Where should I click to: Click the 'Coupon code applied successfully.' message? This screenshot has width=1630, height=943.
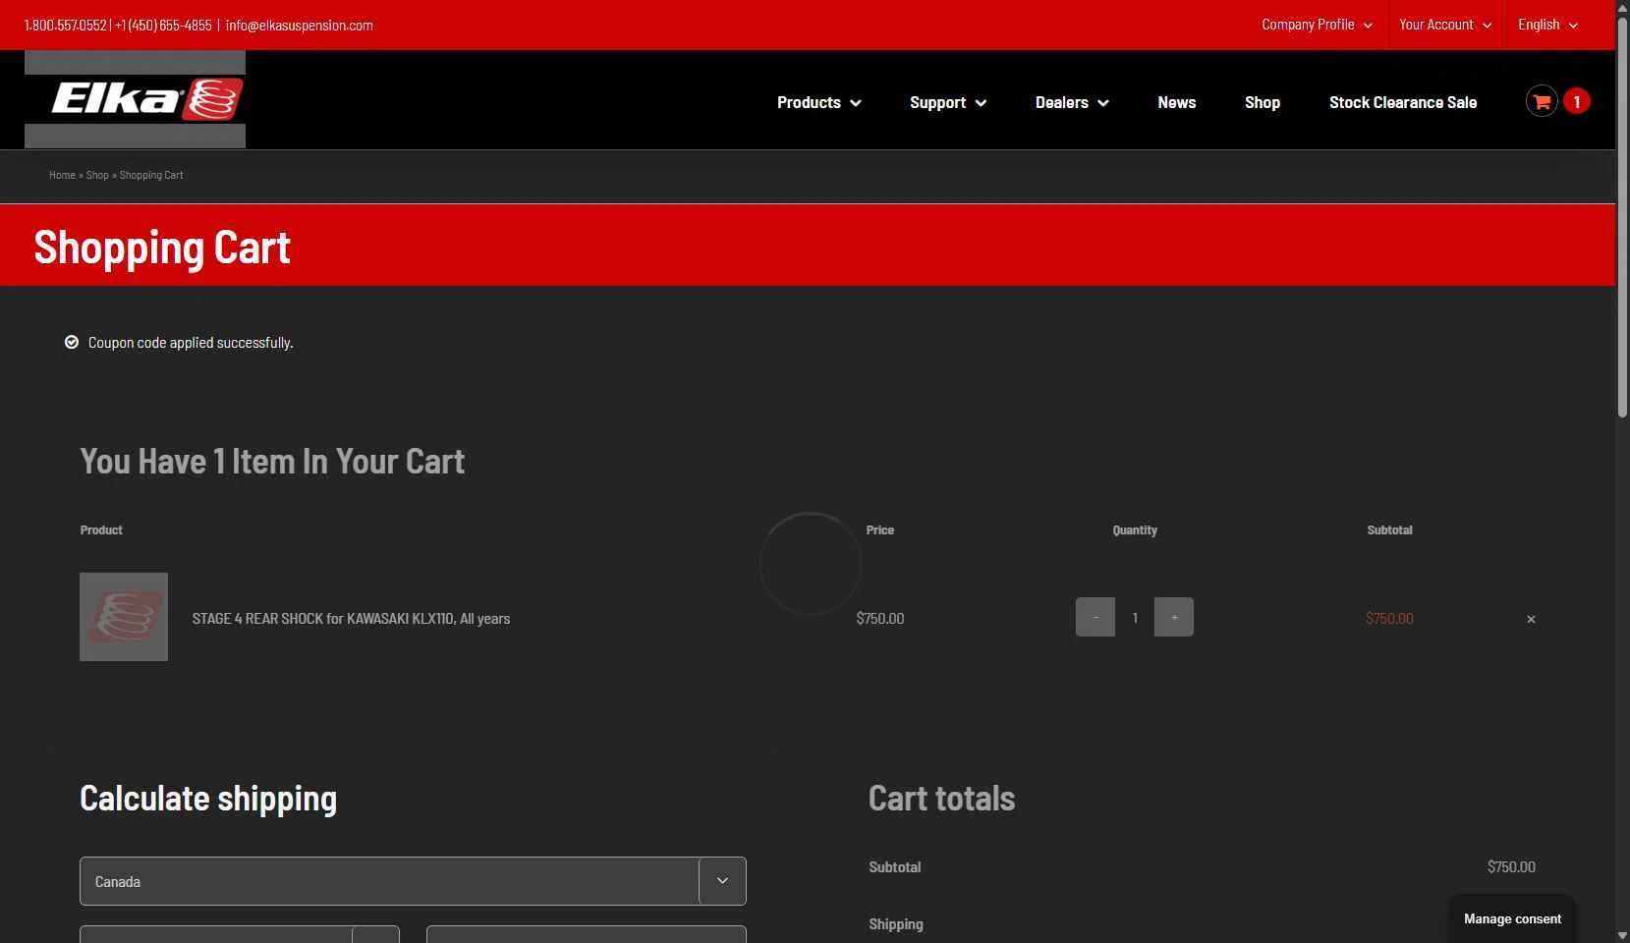[x=191, y=343]
